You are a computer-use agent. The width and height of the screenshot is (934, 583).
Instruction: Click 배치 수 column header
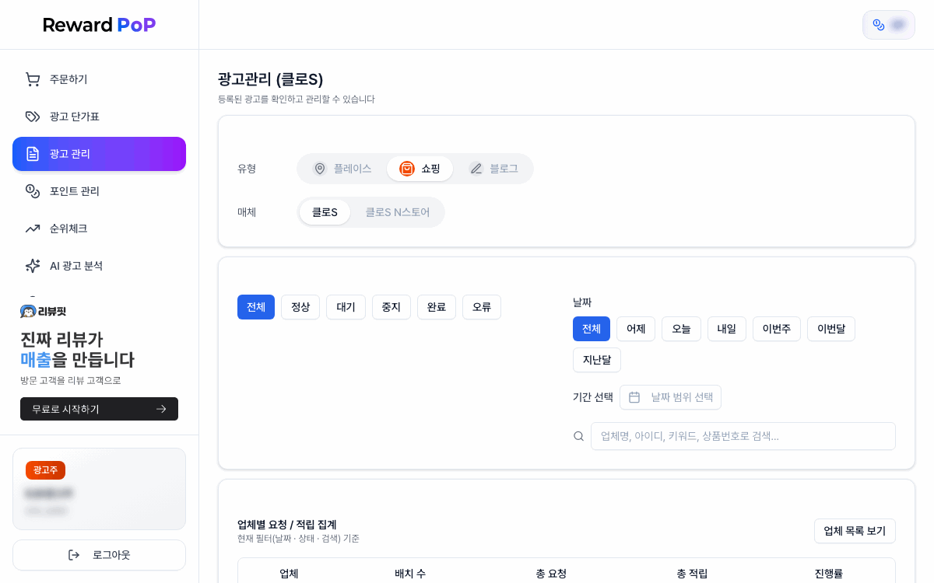[410, 574]
